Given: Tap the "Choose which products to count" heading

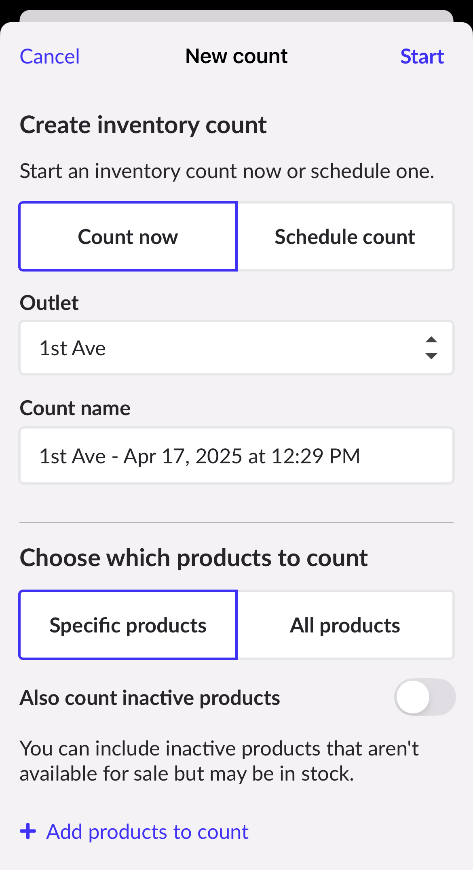Looking at the screenshot, I should [194, 558].
